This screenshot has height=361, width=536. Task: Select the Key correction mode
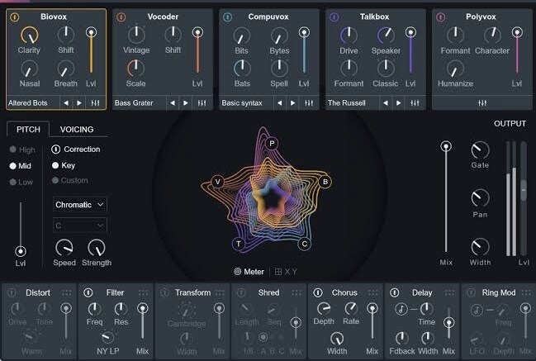[x=64, y=165]
